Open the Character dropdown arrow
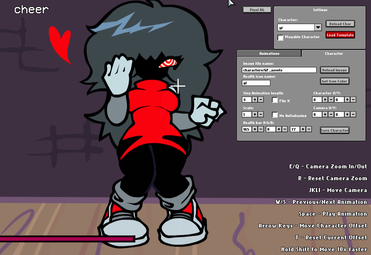The image size is (371, 255). pos(318,27)
